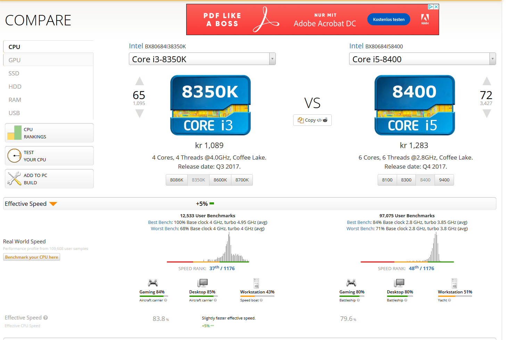Click help icon beside Yacht

click(x=450, y=300)
